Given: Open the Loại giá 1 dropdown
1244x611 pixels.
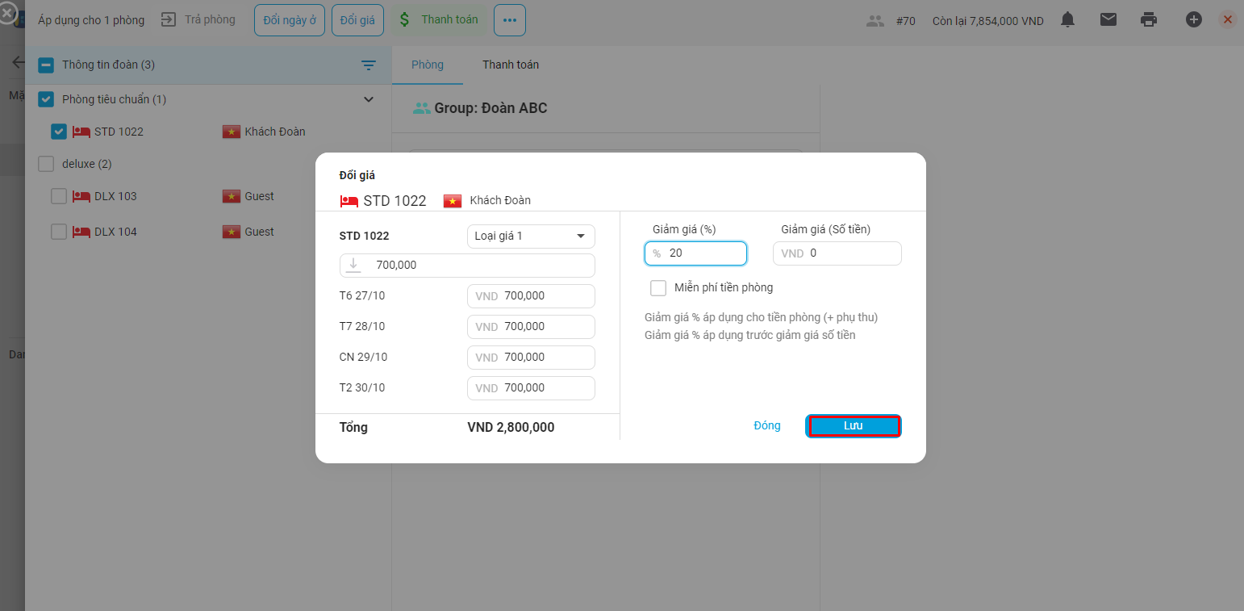Looking at the screenshot, I should tap(530, 236).
